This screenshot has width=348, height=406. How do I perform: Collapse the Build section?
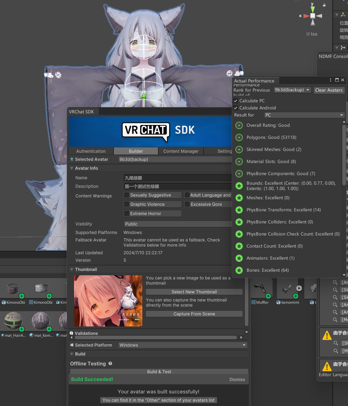(x=72, y=354)
